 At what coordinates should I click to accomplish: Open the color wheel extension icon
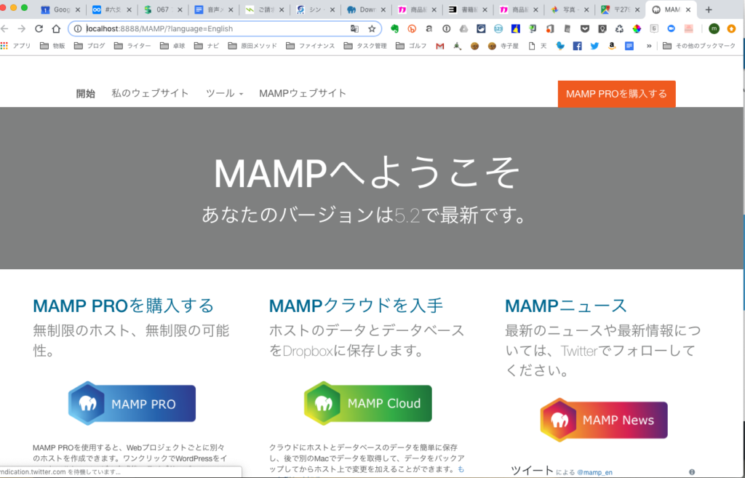[x=637, y=28]
